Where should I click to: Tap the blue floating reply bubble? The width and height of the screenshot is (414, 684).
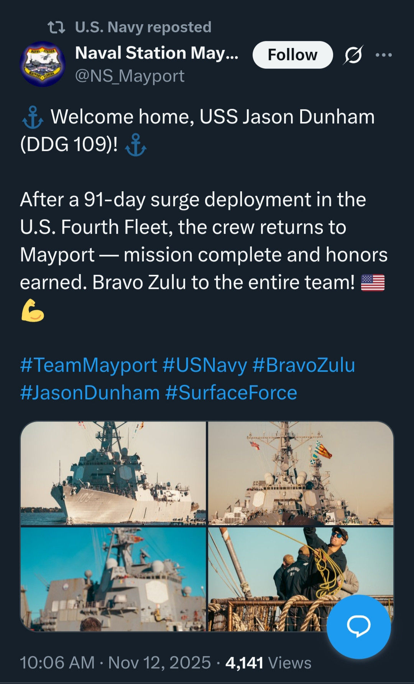pos(358,626)
